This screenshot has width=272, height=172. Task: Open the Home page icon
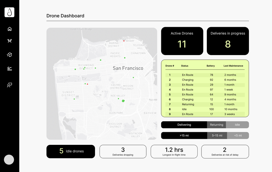pyautogui.click(x=10, y=29)
